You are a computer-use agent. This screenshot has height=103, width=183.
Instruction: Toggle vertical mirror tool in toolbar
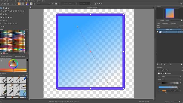(x=100, y=4)
